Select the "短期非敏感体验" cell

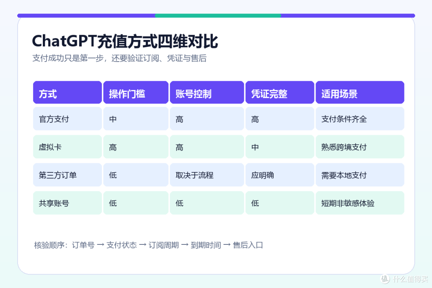[x=360, y=203]
